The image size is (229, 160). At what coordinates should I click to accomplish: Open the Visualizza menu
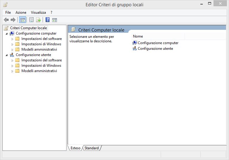coord(38,13)
